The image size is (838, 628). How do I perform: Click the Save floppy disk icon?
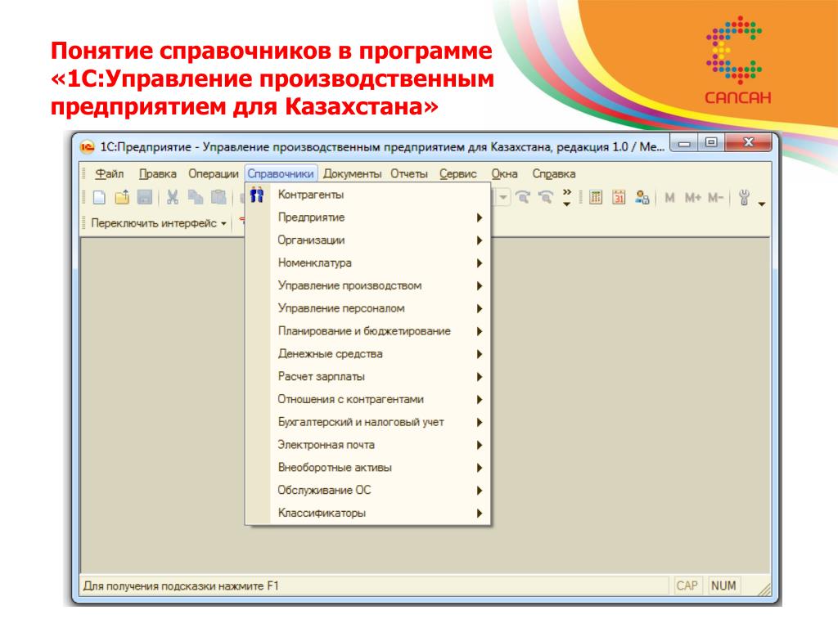coord(145,198)
